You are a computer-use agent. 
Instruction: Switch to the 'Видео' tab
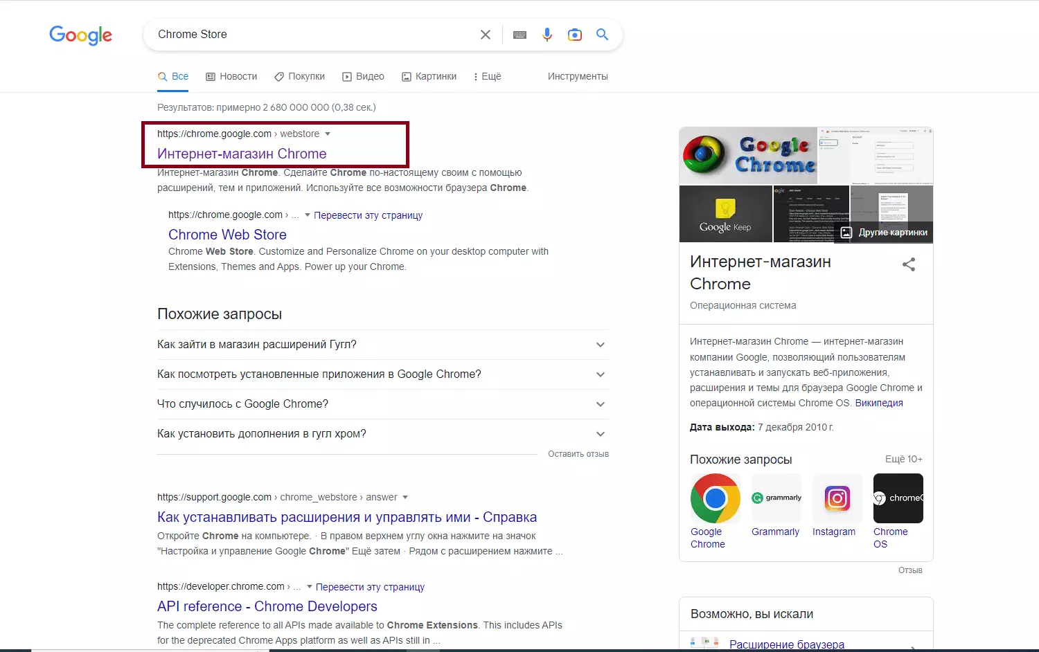[363, 76]
